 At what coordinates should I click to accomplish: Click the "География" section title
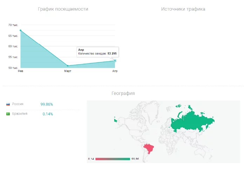[123, 93]
